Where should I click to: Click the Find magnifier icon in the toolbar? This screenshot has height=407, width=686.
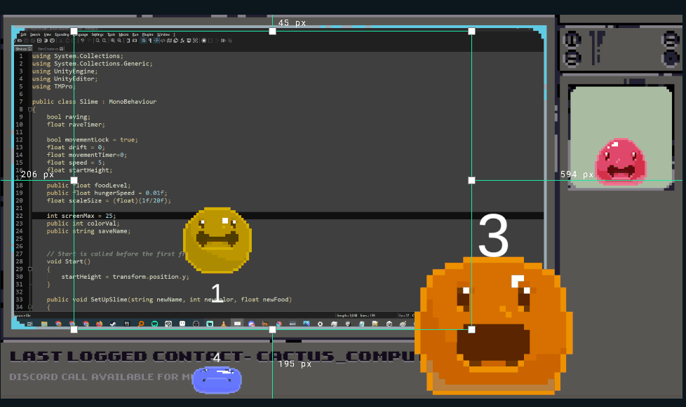pos(98,41)
